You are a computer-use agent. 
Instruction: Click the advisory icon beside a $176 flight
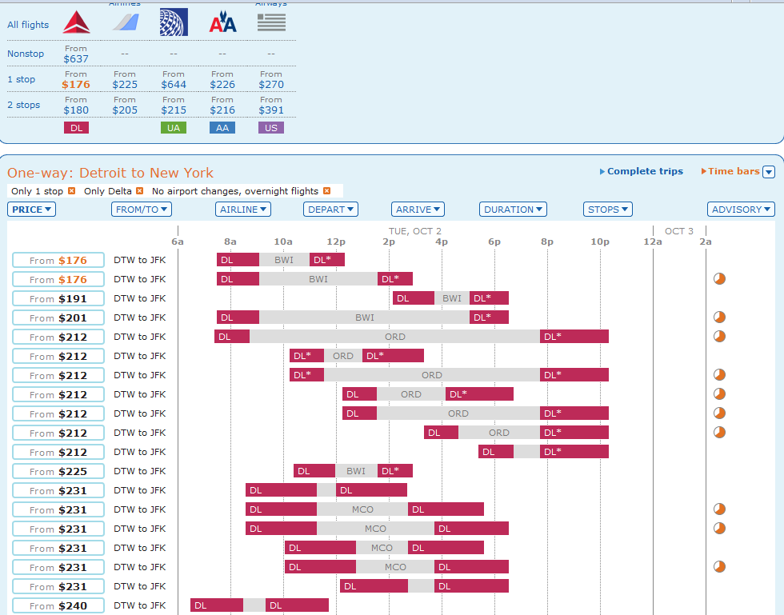click(x=719, y=278)
